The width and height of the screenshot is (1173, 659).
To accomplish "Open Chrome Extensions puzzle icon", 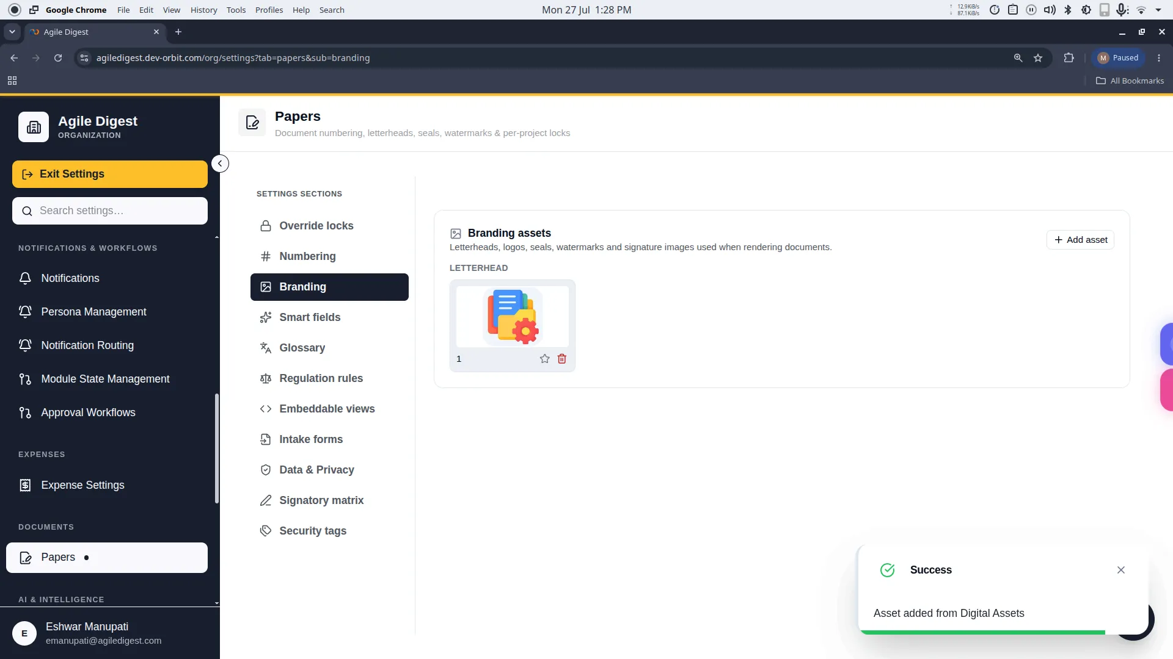I will [1069, 58].
